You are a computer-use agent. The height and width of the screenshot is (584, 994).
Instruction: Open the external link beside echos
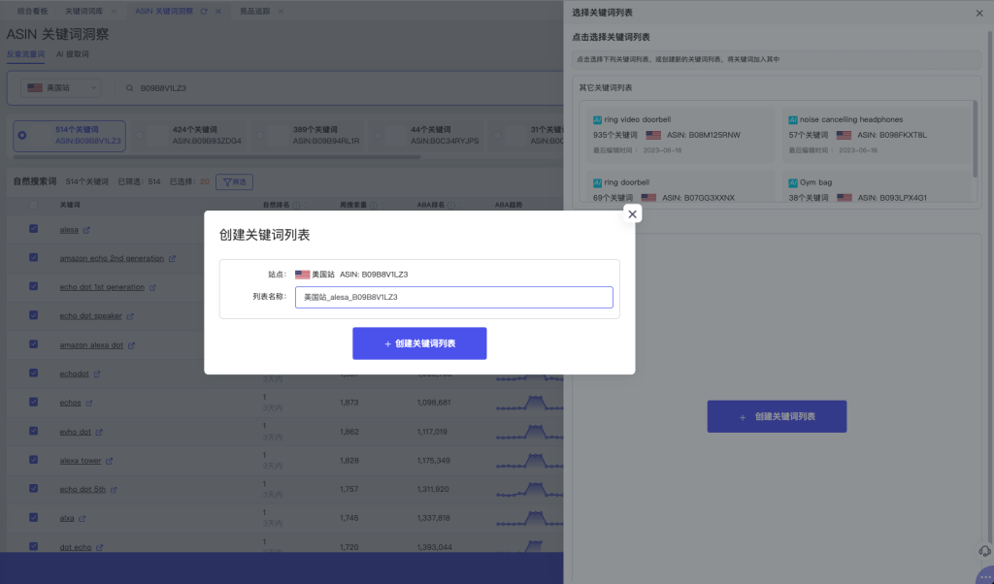[x=89, y=403]
